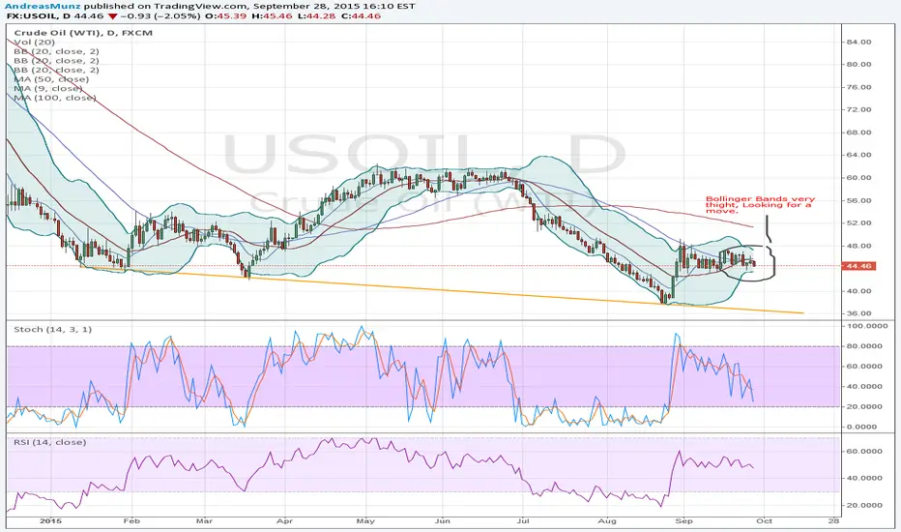Click the 84.00 price axis label
901x532 pixels.
(858, 42)
